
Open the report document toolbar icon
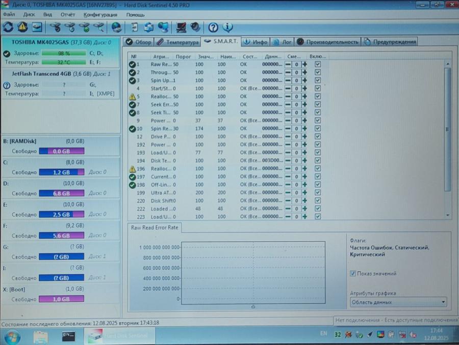click(134, 27)
